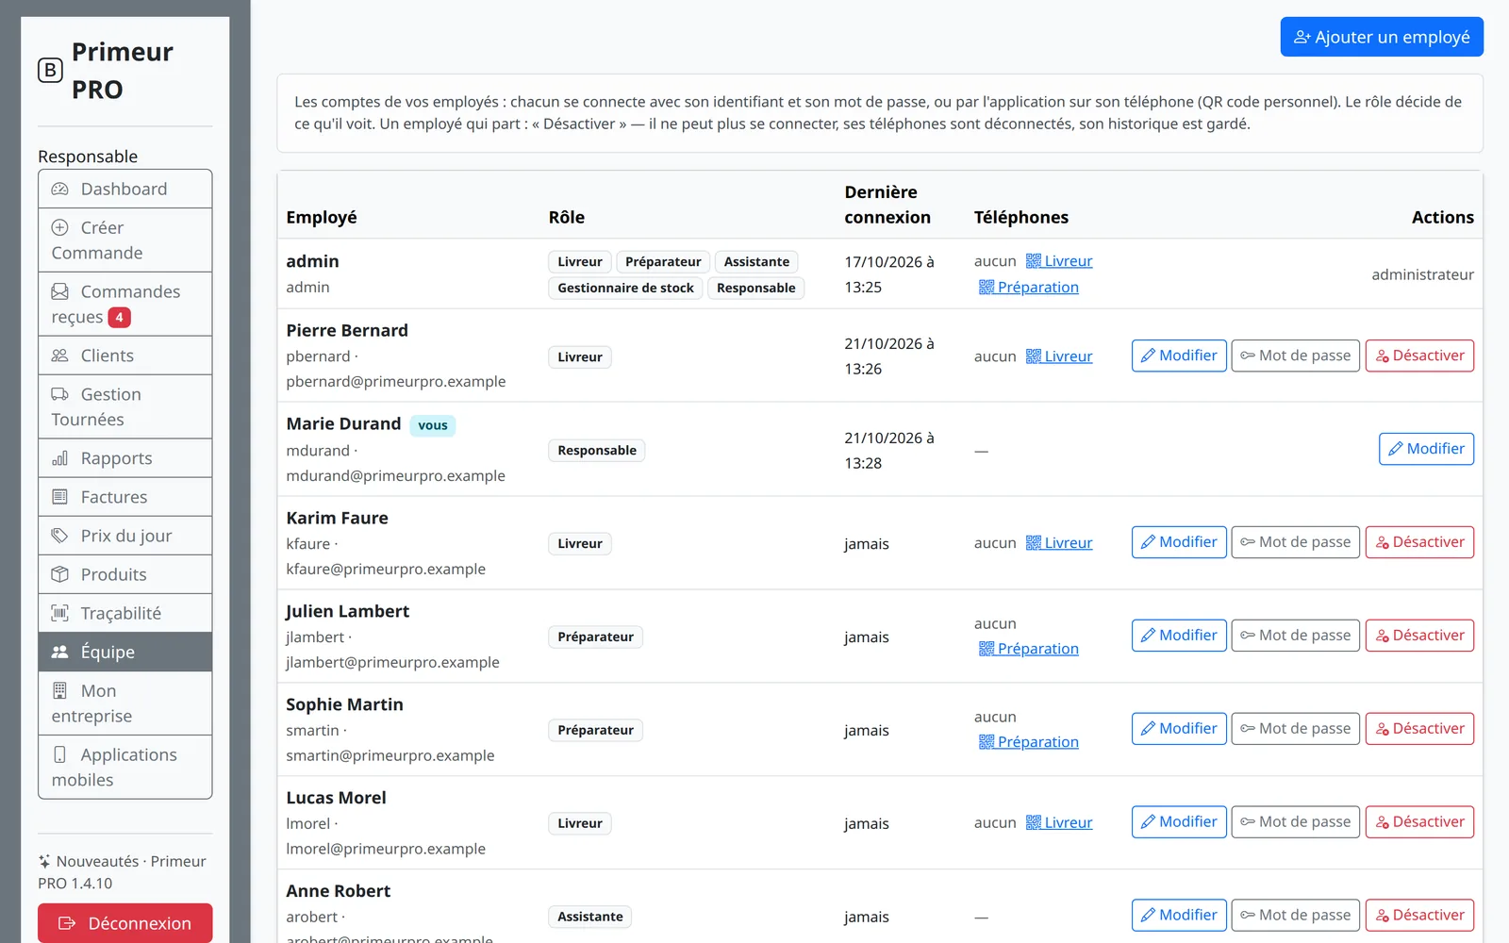Edit Marie Durand's profile with Modifier
The image size is (1509, 943).
click(1426, 449)
